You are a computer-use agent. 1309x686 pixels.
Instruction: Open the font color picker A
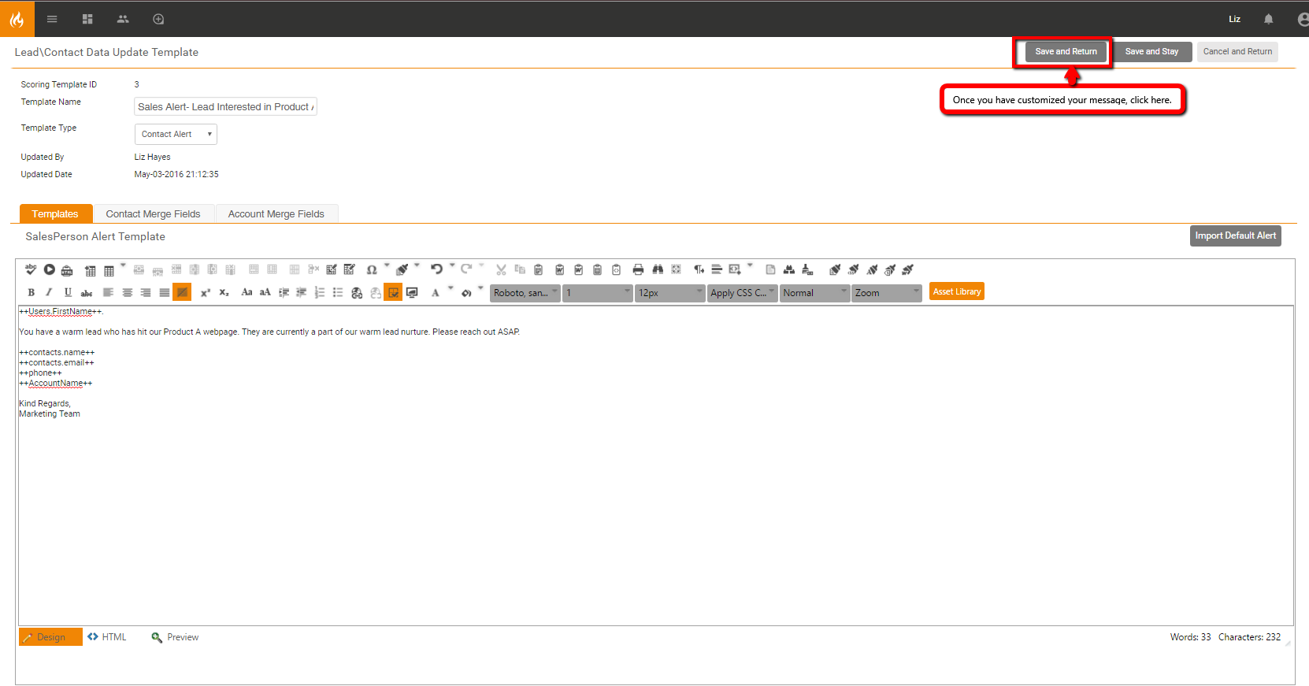point(435,292)
